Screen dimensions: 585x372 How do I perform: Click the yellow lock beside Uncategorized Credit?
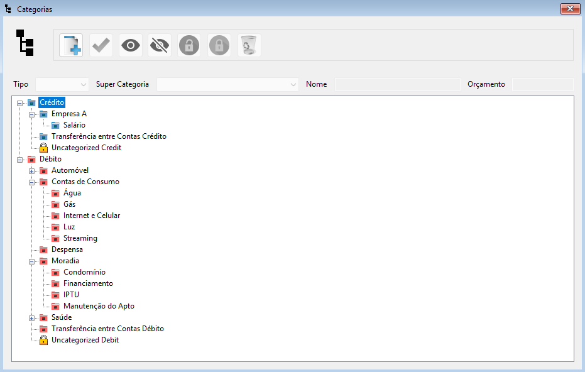pos(43,148)
